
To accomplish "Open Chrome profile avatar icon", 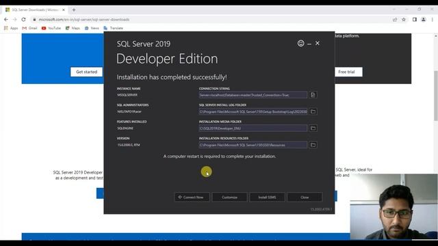I will (x=424, y=20).
